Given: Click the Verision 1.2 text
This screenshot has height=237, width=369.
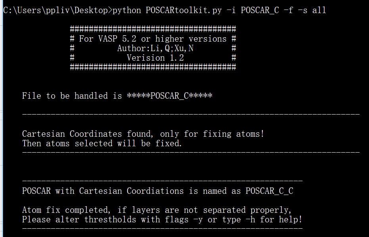Looking at the screenshot, I should tap(155, 58).
